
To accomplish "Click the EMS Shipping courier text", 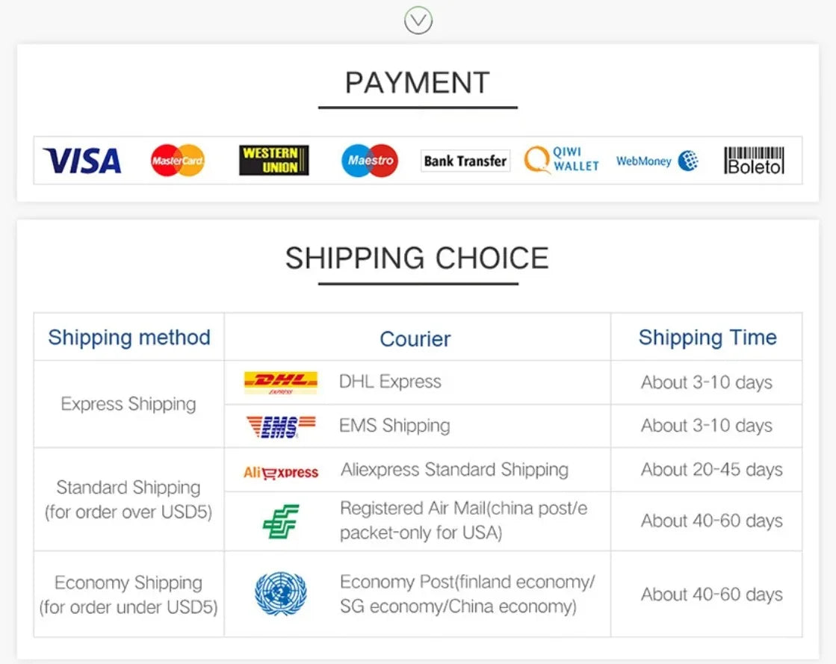I will click(394, 426).
